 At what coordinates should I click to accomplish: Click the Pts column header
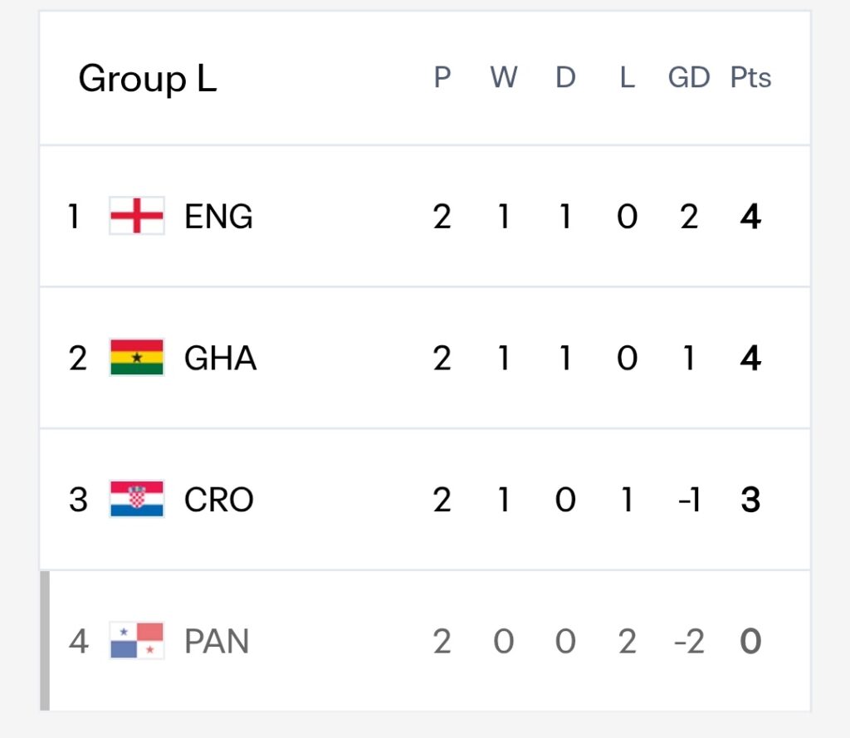click(750, 77)
